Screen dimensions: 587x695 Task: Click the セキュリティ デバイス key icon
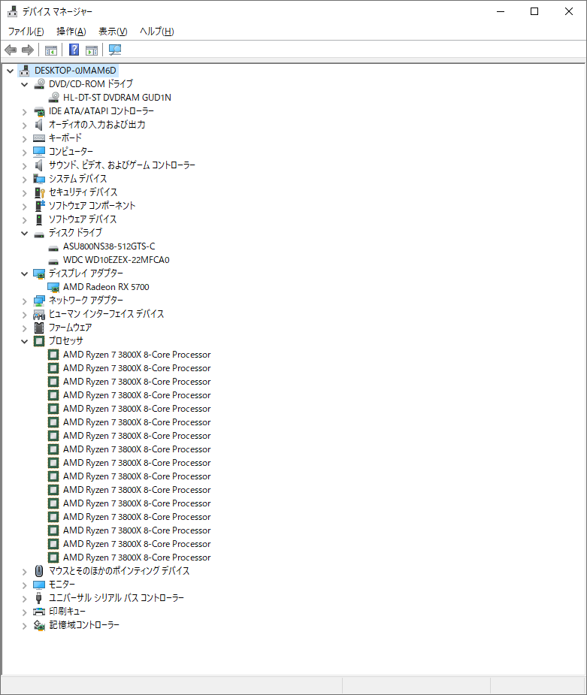pyautogui.click(x=39, y=192)
